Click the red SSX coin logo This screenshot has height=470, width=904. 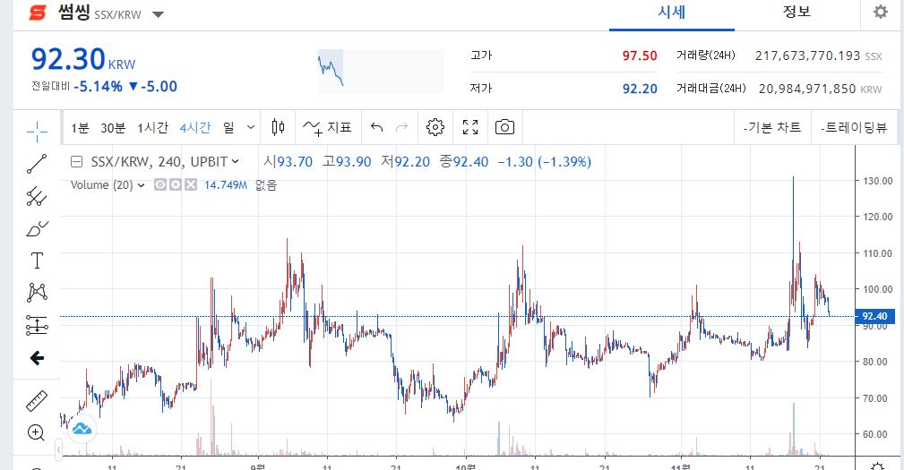point(38,13)
